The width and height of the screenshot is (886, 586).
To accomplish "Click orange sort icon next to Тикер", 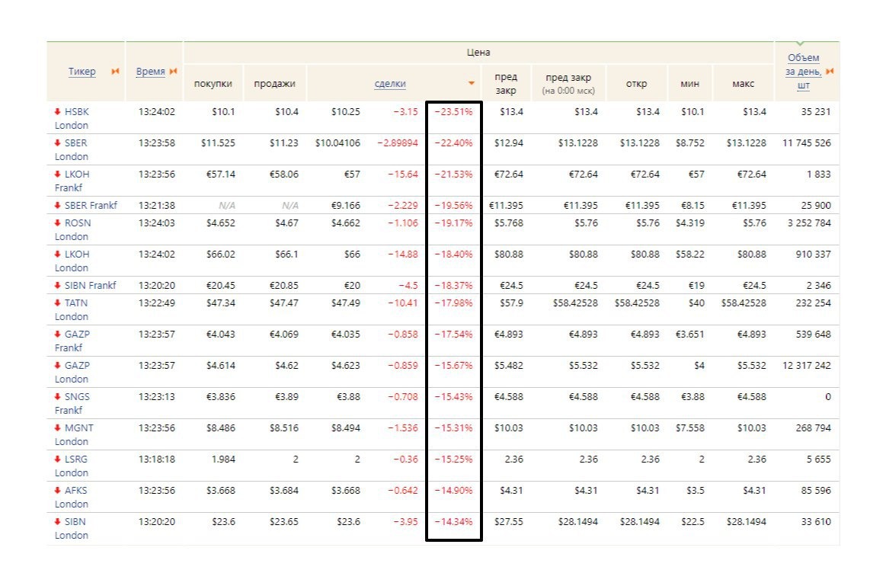I will [x=115, y=71].
